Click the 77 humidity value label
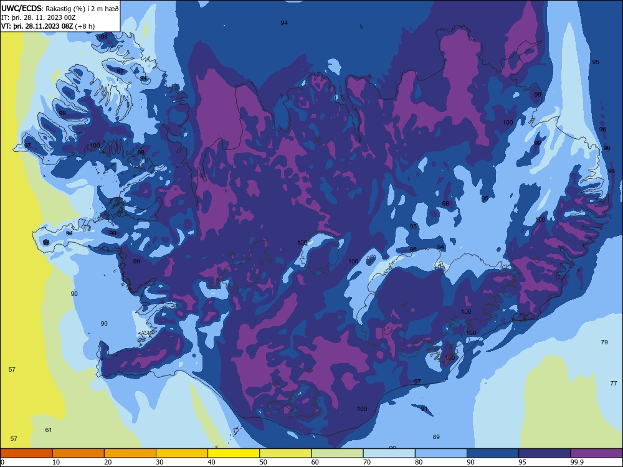This screenshot has height=467, width=623. (614, 383)
